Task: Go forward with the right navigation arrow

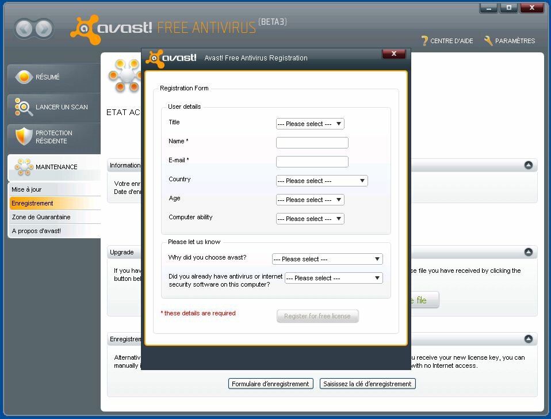Action: coord(44,28)
